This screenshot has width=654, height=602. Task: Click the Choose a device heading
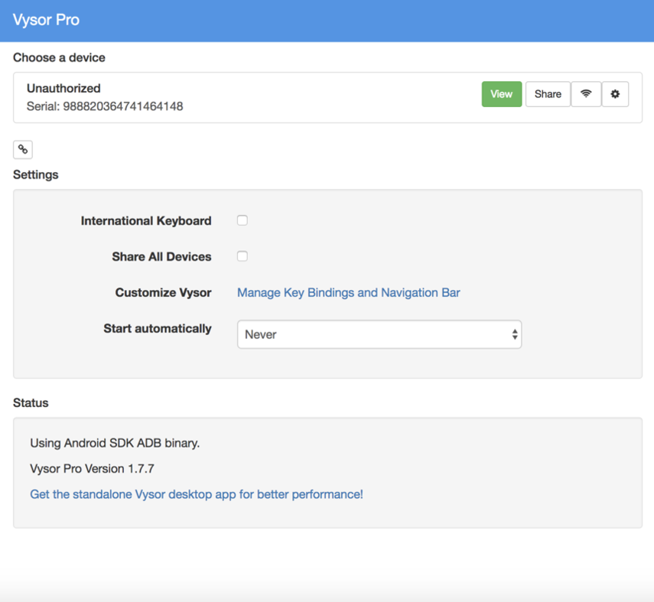[x=59, y=57]
